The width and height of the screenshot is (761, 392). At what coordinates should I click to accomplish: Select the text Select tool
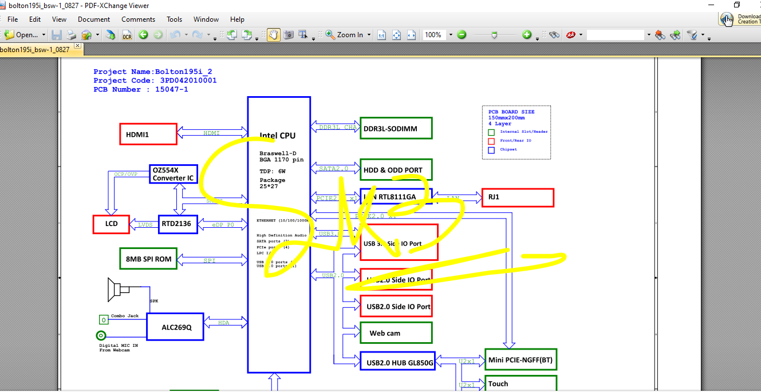coord(303,35)
